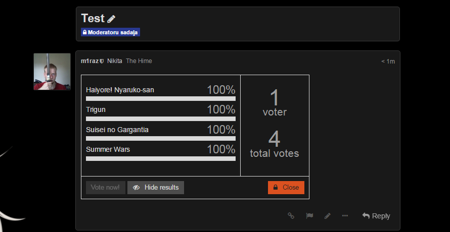
Task: Select the Haiyore! Nyaruko-san poll option
Action: [x=120, y=90]
